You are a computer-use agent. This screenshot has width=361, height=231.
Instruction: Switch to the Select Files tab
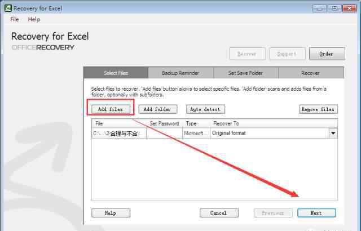(x=116, y=73)
